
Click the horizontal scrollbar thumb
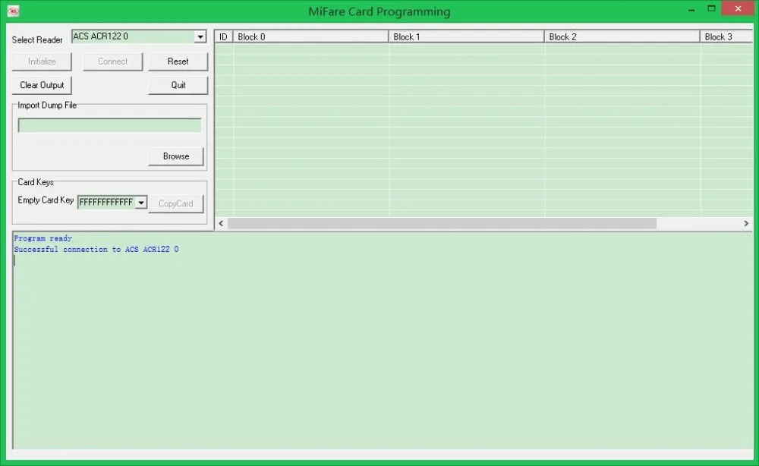pyautogui.click(x=442, y=223)
